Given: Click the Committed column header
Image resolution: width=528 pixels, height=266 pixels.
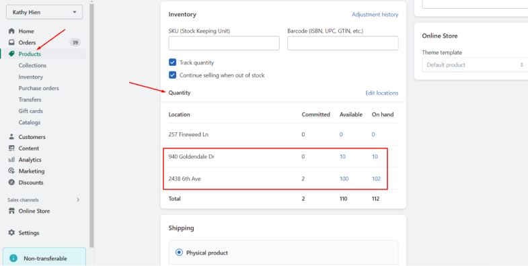Looking at the screenshot, I should [315, 114].
